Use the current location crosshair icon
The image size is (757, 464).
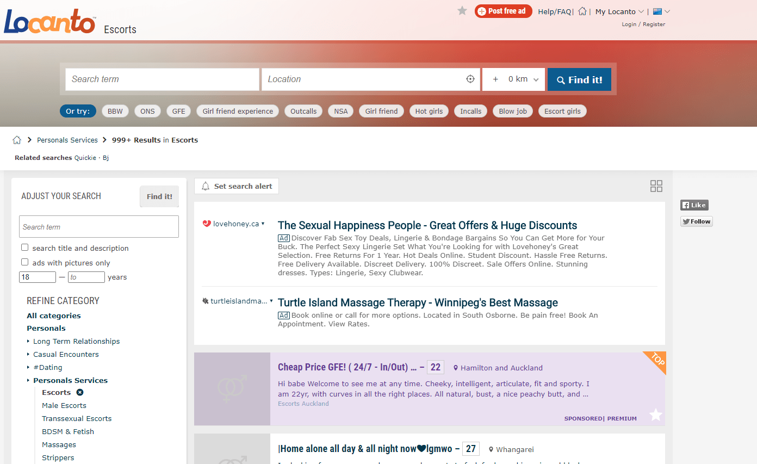point(470,79)
